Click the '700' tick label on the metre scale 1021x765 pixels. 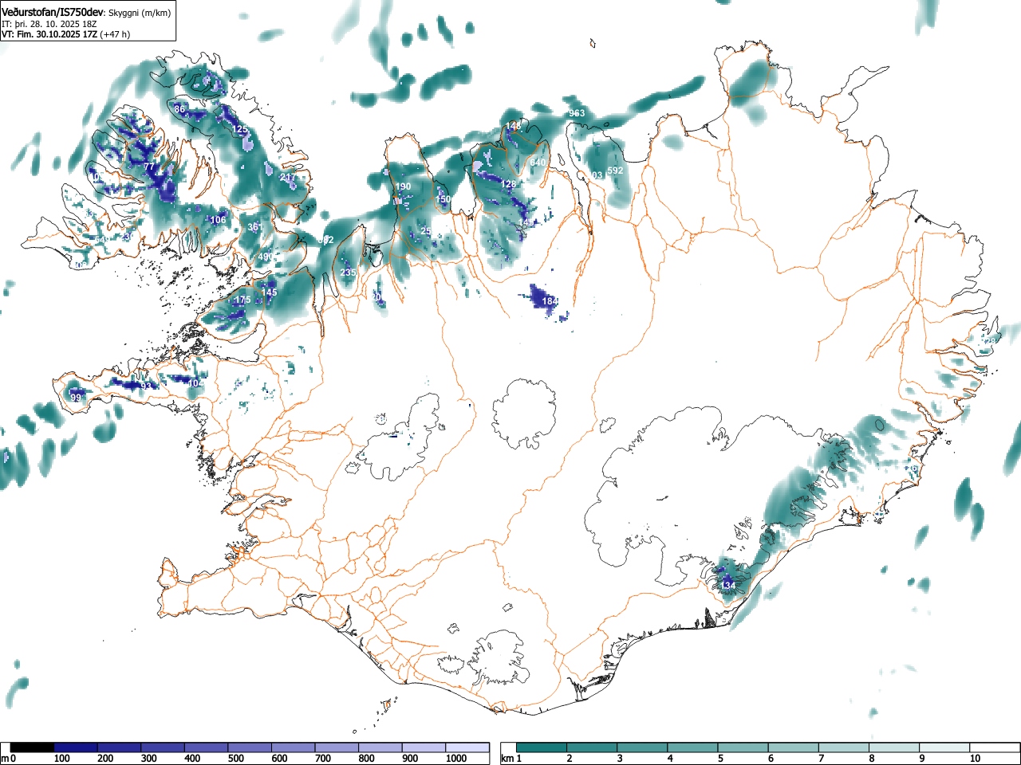coord(323,759)
